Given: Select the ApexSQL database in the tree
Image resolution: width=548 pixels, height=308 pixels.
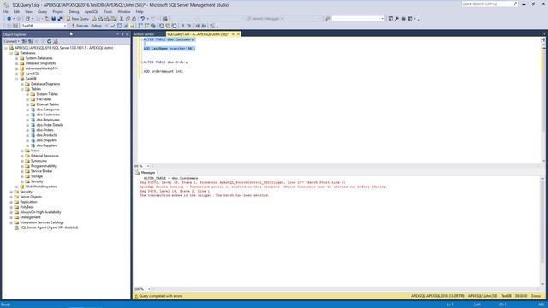Looking at the screenshot, I should tap(33, 74).
